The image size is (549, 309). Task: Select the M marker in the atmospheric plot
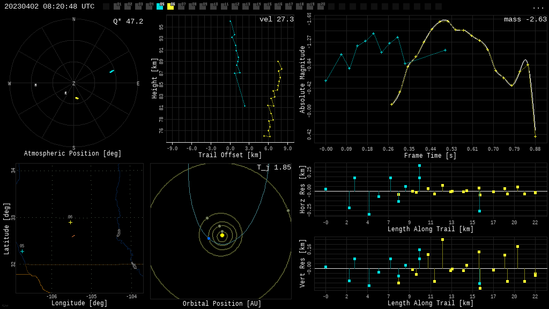click(x=36, y=85)
